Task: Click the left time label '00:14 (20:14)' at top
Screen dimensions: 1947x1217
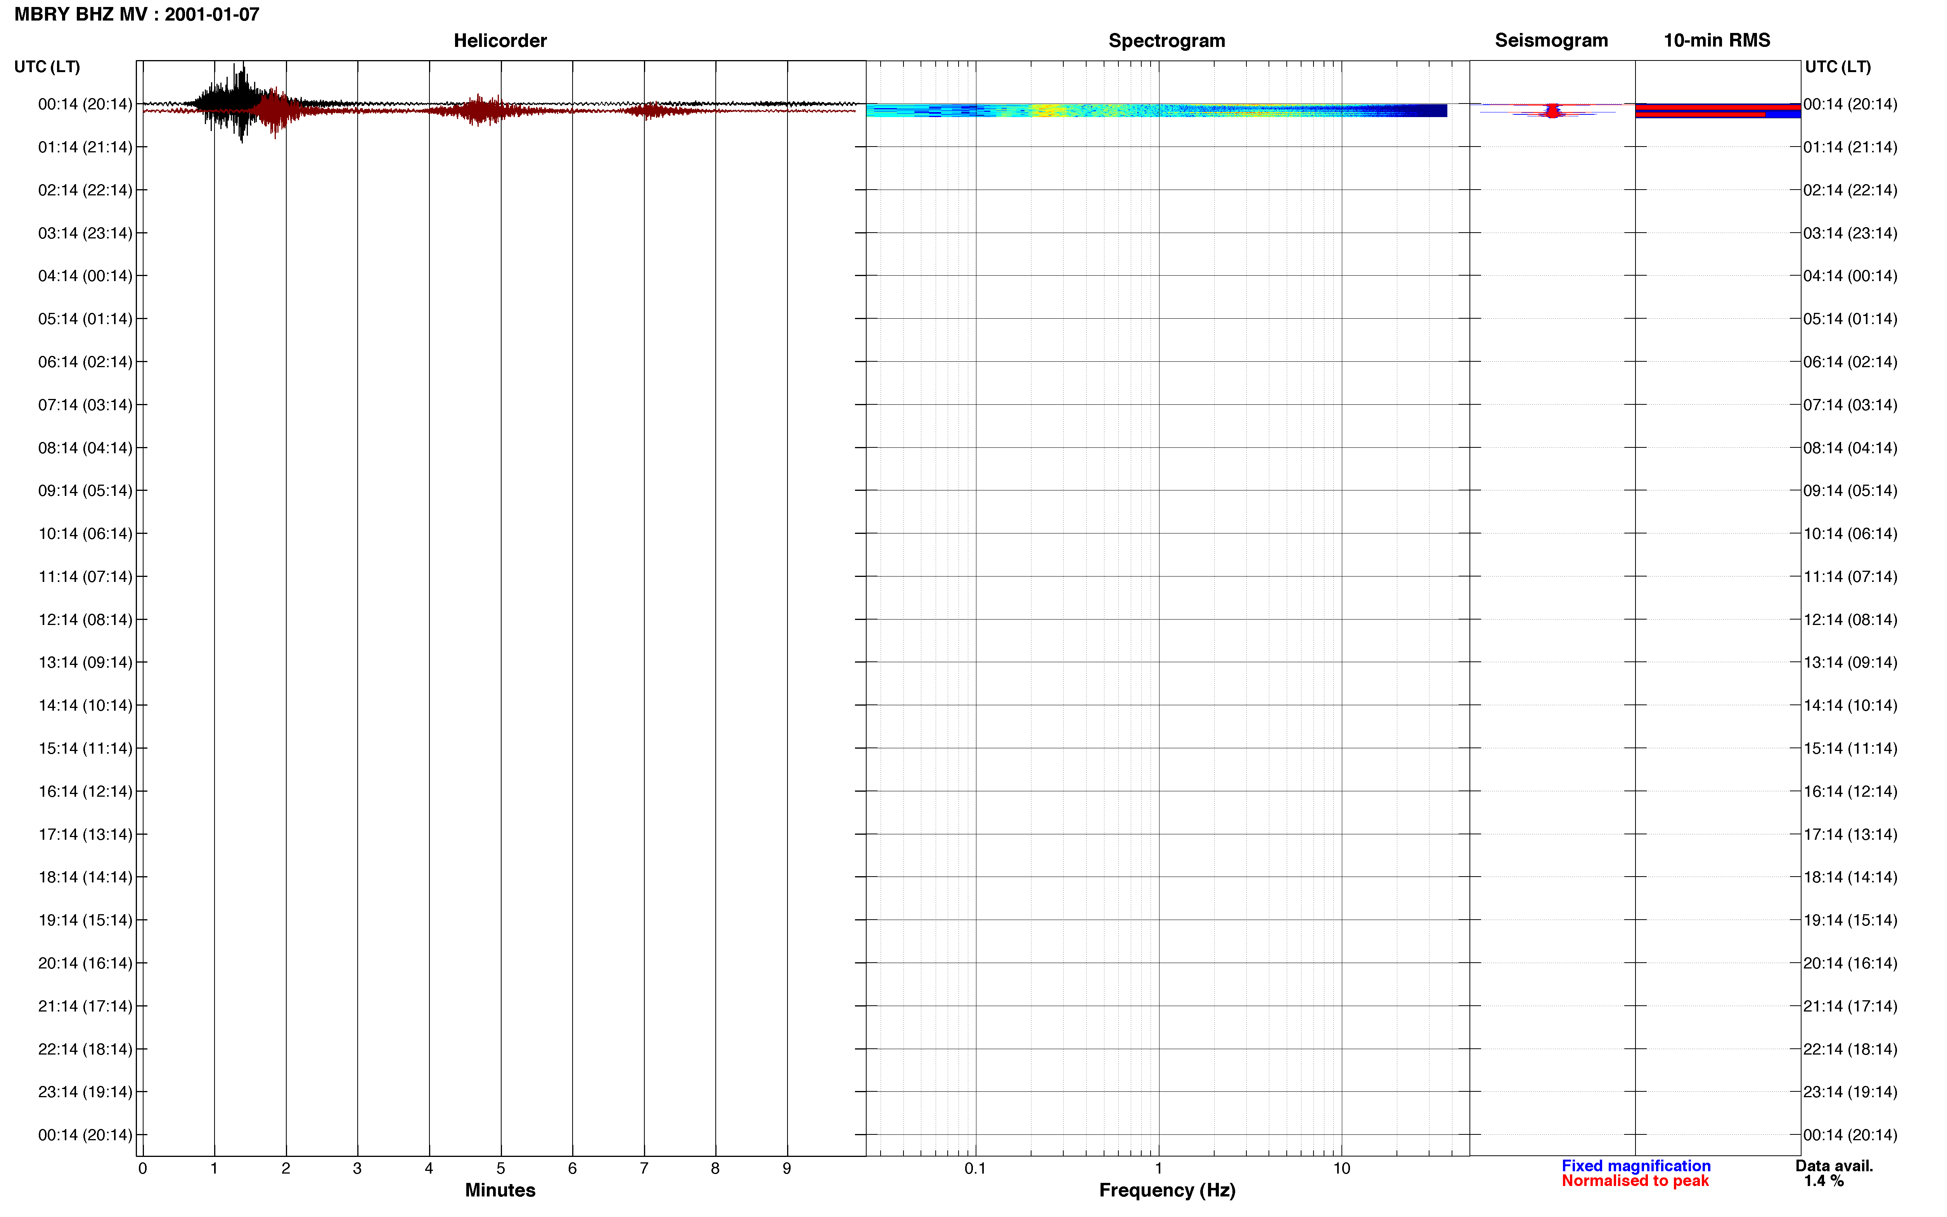Action: tap(85, 104)
